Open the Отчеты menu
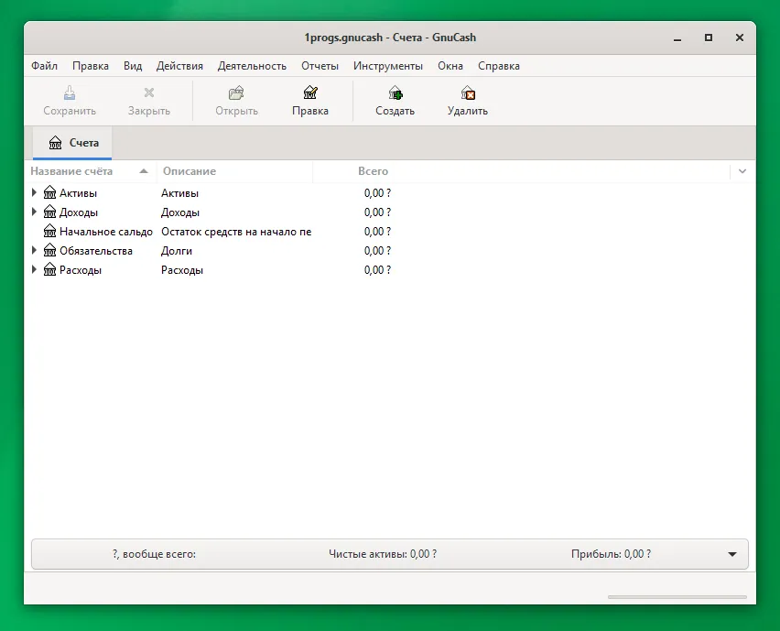780x631 pixels. [320, 66]
